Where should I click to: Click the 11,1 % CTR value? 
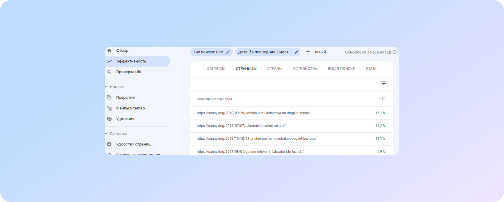[x=380, y=139]
